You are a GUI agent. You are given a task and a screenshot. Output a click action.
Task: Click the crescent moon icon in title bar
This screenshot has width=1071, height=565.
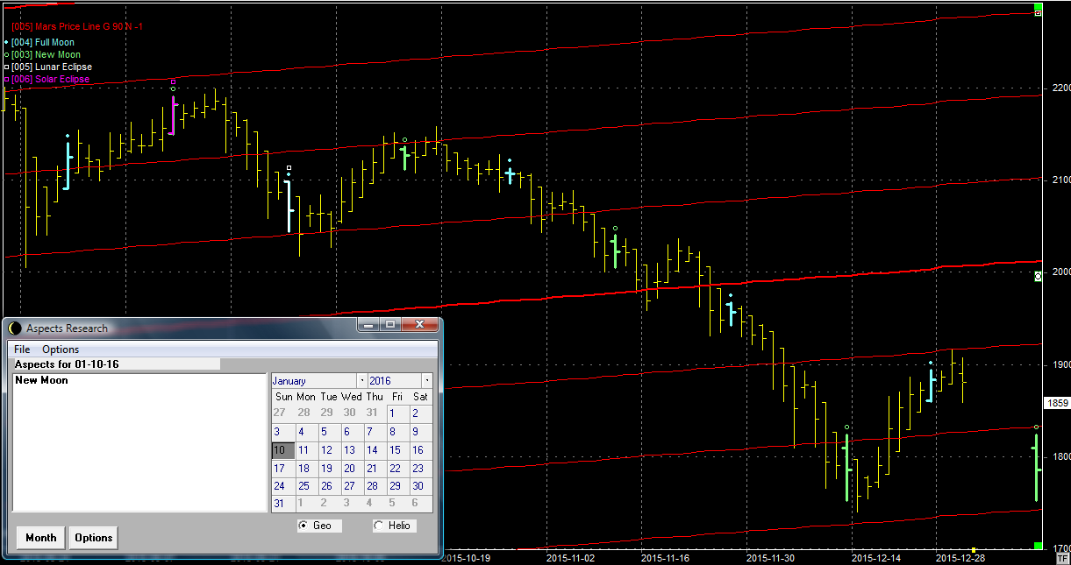pos(15,328)
